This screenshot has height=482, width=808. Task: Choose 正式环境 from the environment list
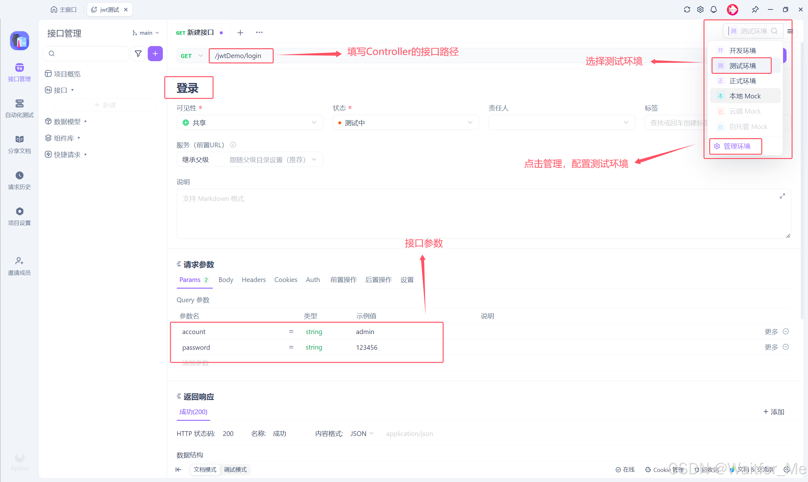(745, 81)
